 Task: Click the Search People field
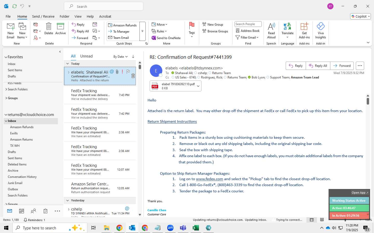[248, 24]
